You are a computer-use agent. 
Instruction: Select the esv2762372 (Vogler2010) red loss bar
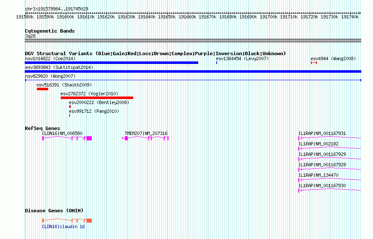[x=97, y=98]
